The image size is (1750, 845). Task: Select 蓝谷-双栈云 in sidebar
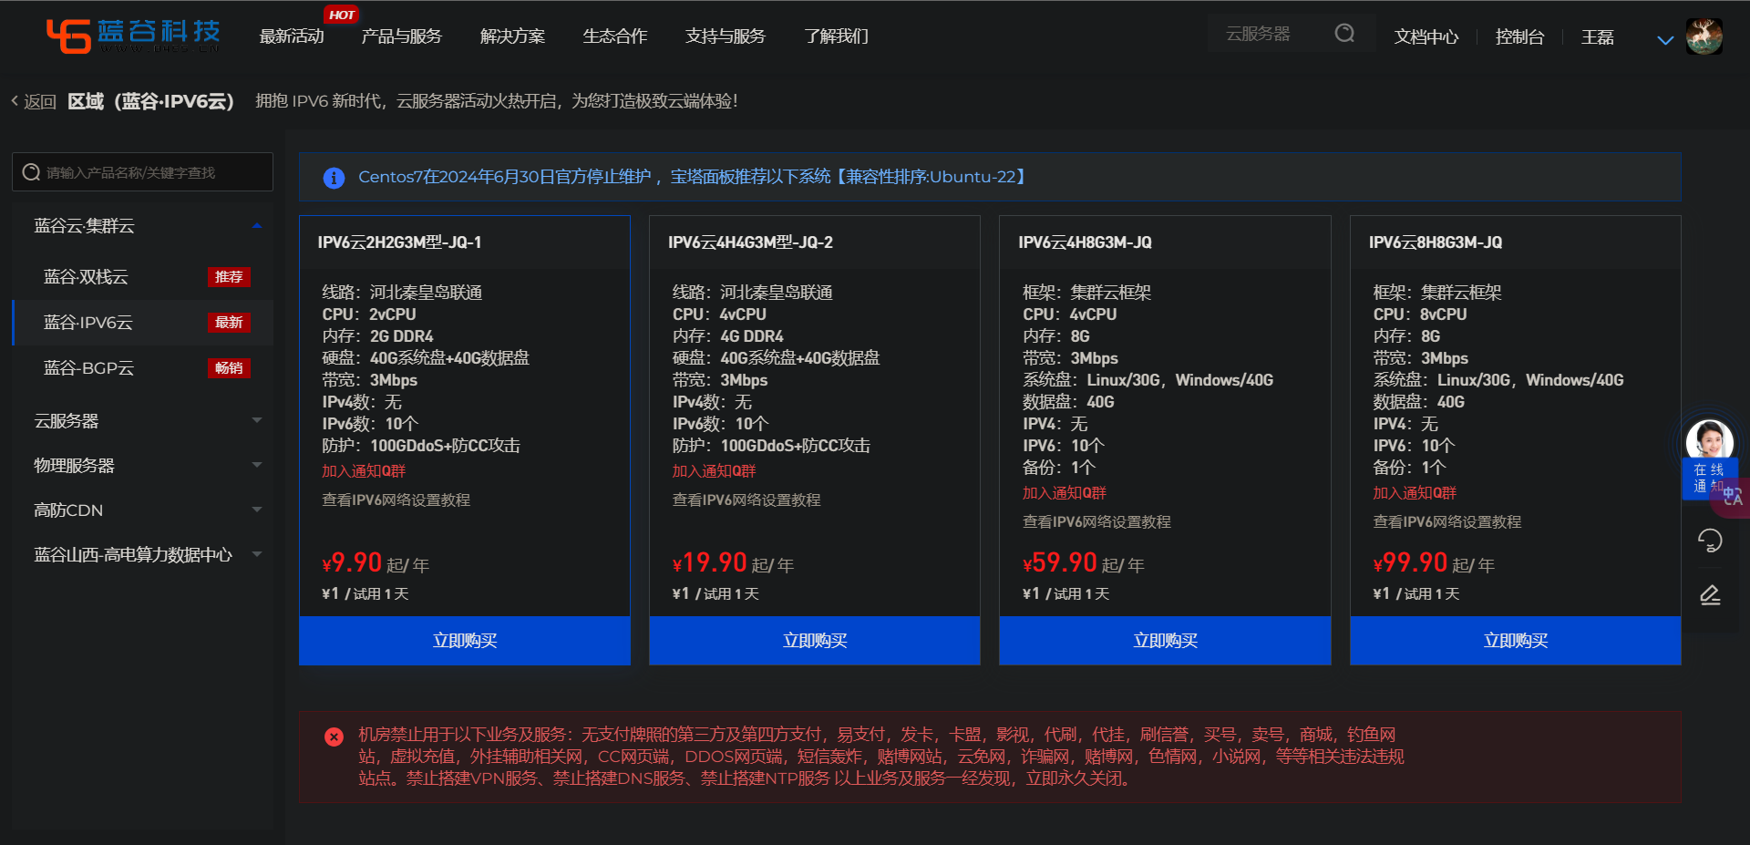[143, 277]
